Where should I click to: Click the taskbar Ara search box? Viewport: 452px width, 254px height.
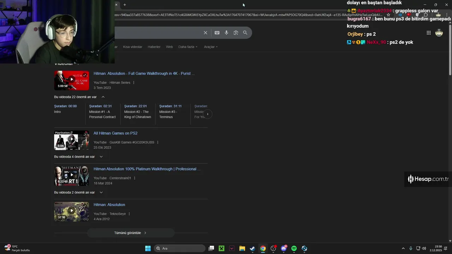pos(180,248)
